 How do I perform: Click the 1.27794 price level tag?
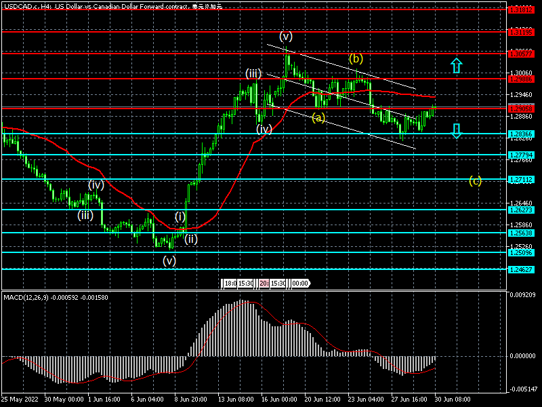(x=521, y=155)
